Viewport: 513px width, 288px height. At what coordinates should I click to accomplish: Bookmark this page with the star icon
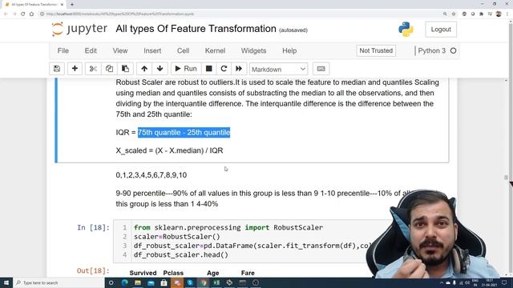pos(454,14)
